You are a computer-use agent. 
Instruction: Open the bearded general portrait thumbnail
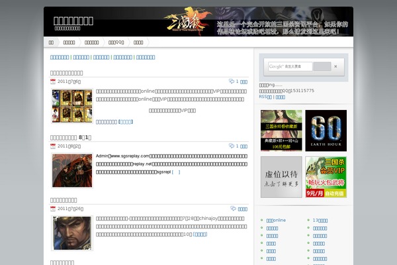coord(72,233)
